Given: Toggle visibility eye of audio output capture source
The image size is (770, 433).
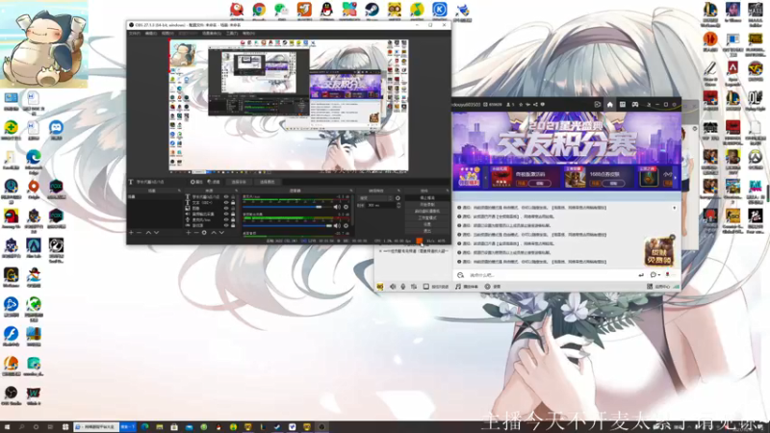Looking at the screenshot, I should point(226,214).
